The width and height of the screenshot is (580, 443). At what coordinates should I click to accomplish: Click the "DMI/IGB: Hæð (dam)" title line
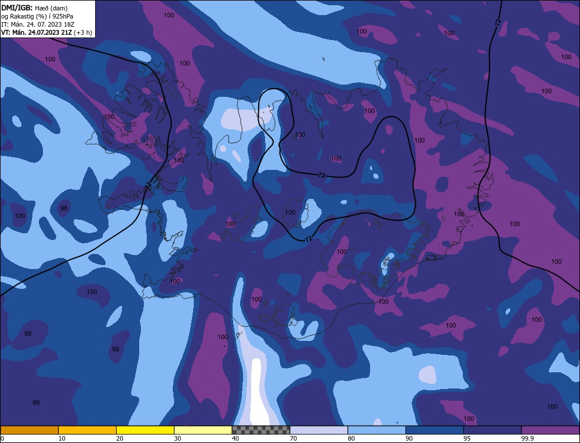pos(34,8)
